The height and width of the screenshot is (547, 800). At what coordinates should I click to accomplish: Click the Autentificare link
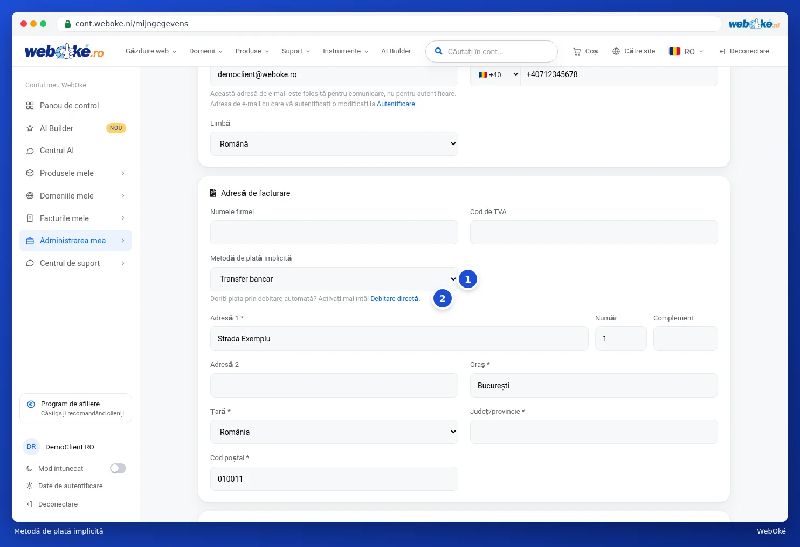tap(396, 104)
